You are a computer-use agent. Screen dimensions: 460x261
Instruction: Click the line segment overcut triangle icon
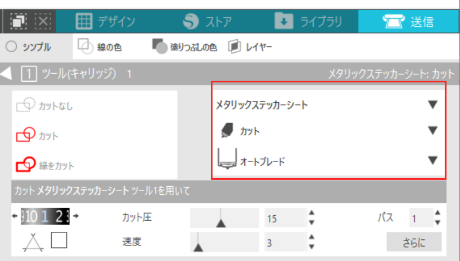pos(33,242)
